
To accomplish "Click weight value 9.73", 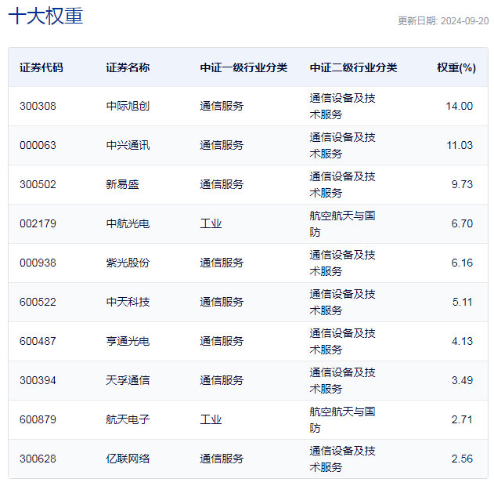I will 462,184.
